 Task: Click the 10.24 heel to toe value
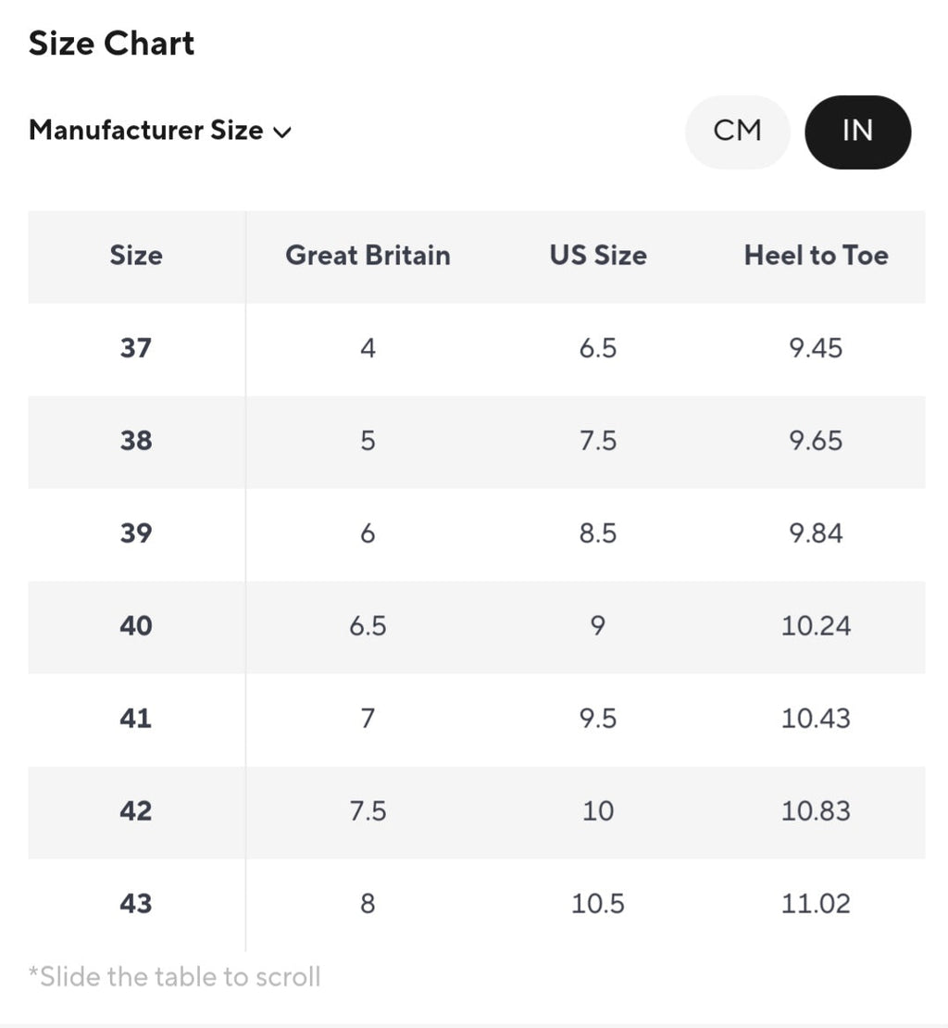(816, 626)
